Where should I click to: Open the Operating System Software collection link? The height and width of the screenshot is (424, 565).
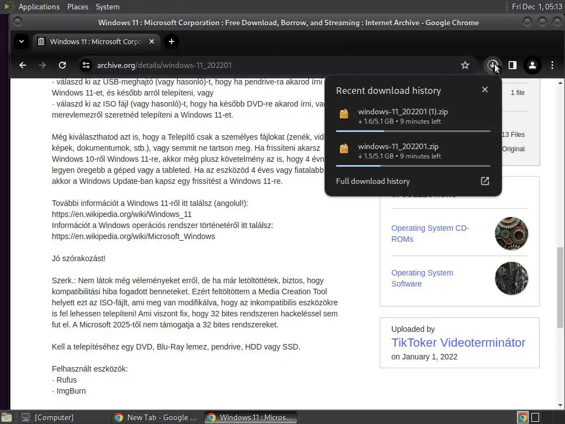(x=422, y=278)
